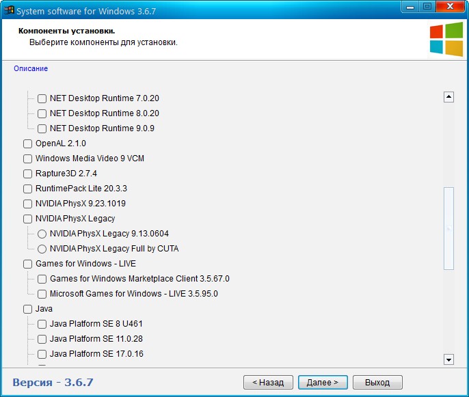Click the OpenAL 2.1.0 label text
Screen dimensions: 469x397
point(61,143)
